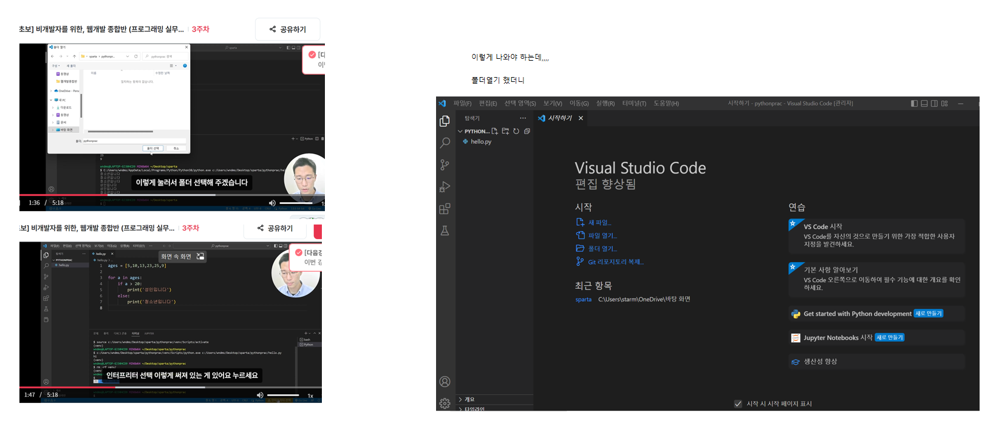Click New Folder icon in explorer header
Screen dimensions: 996x446
(x=505, y=131)
